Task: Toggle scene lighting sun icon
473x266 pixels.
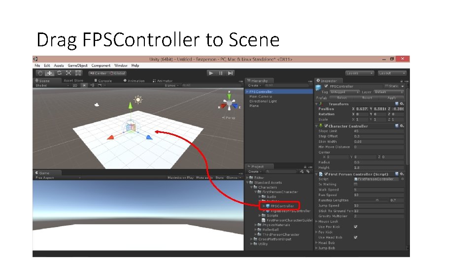Action: click(84, 85)
